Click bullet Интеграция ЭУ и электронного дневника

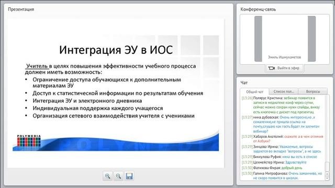(87, 101)
